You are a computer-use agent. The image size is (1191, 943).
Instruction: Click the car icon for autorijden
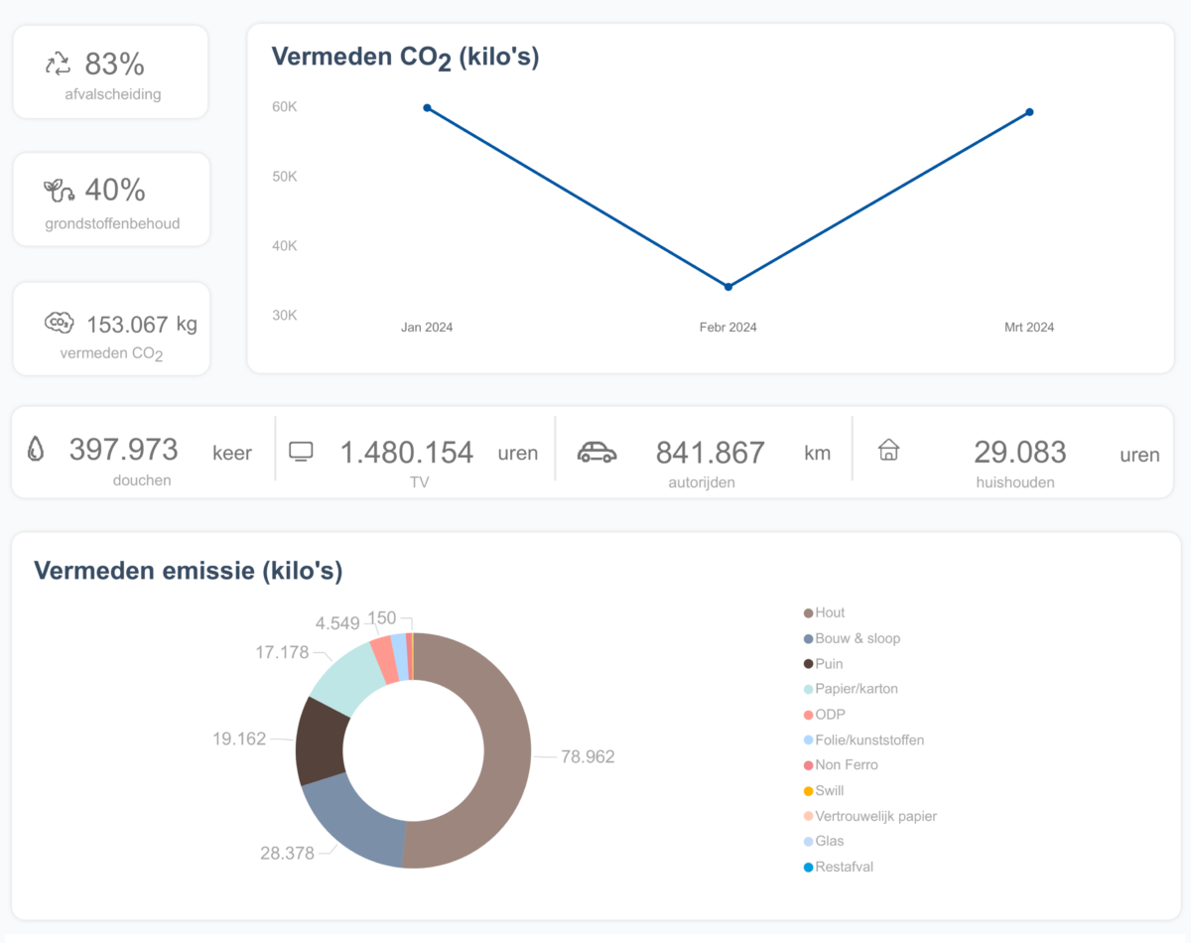(596, 452)
